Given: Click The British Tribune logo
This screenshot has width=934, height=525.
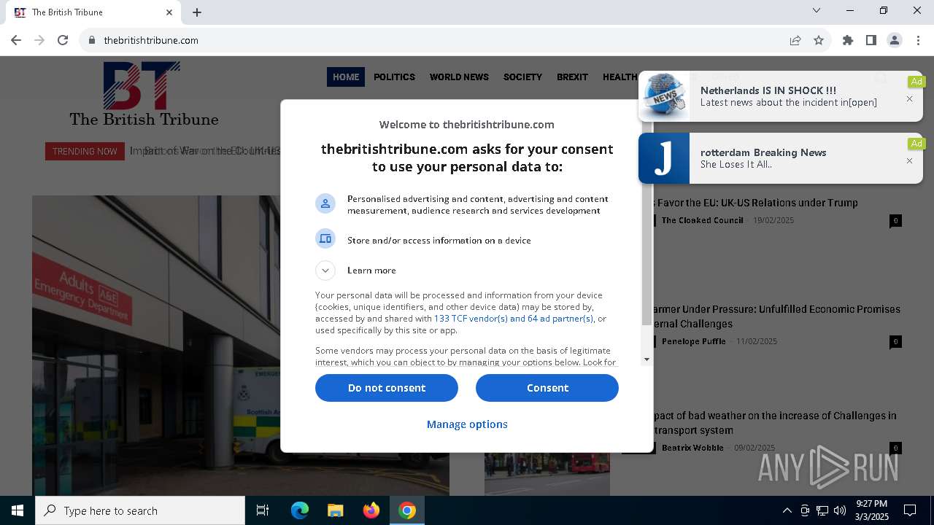Looking at the screenshot, I should point(144,93).
